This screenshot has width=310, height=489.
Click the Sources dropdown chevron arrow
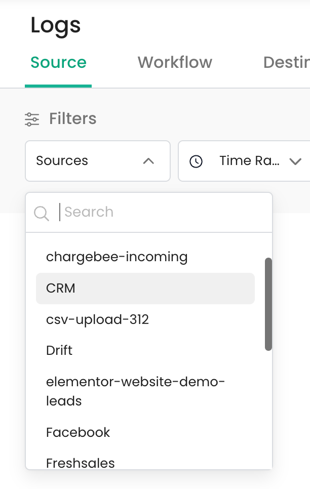(148, 161)
